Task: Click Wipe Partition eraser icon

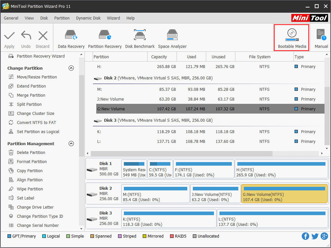Action: 11,189
